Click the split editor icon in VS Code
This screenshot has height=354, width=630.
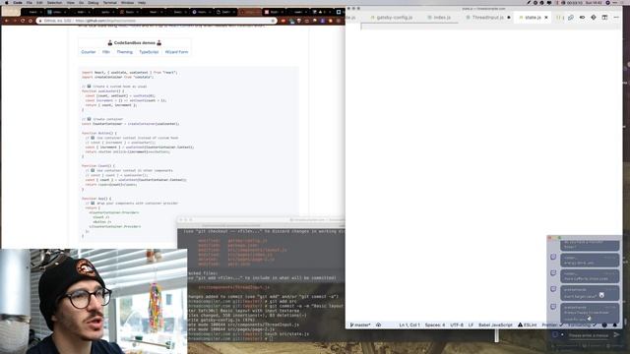(x=604, y=18)
